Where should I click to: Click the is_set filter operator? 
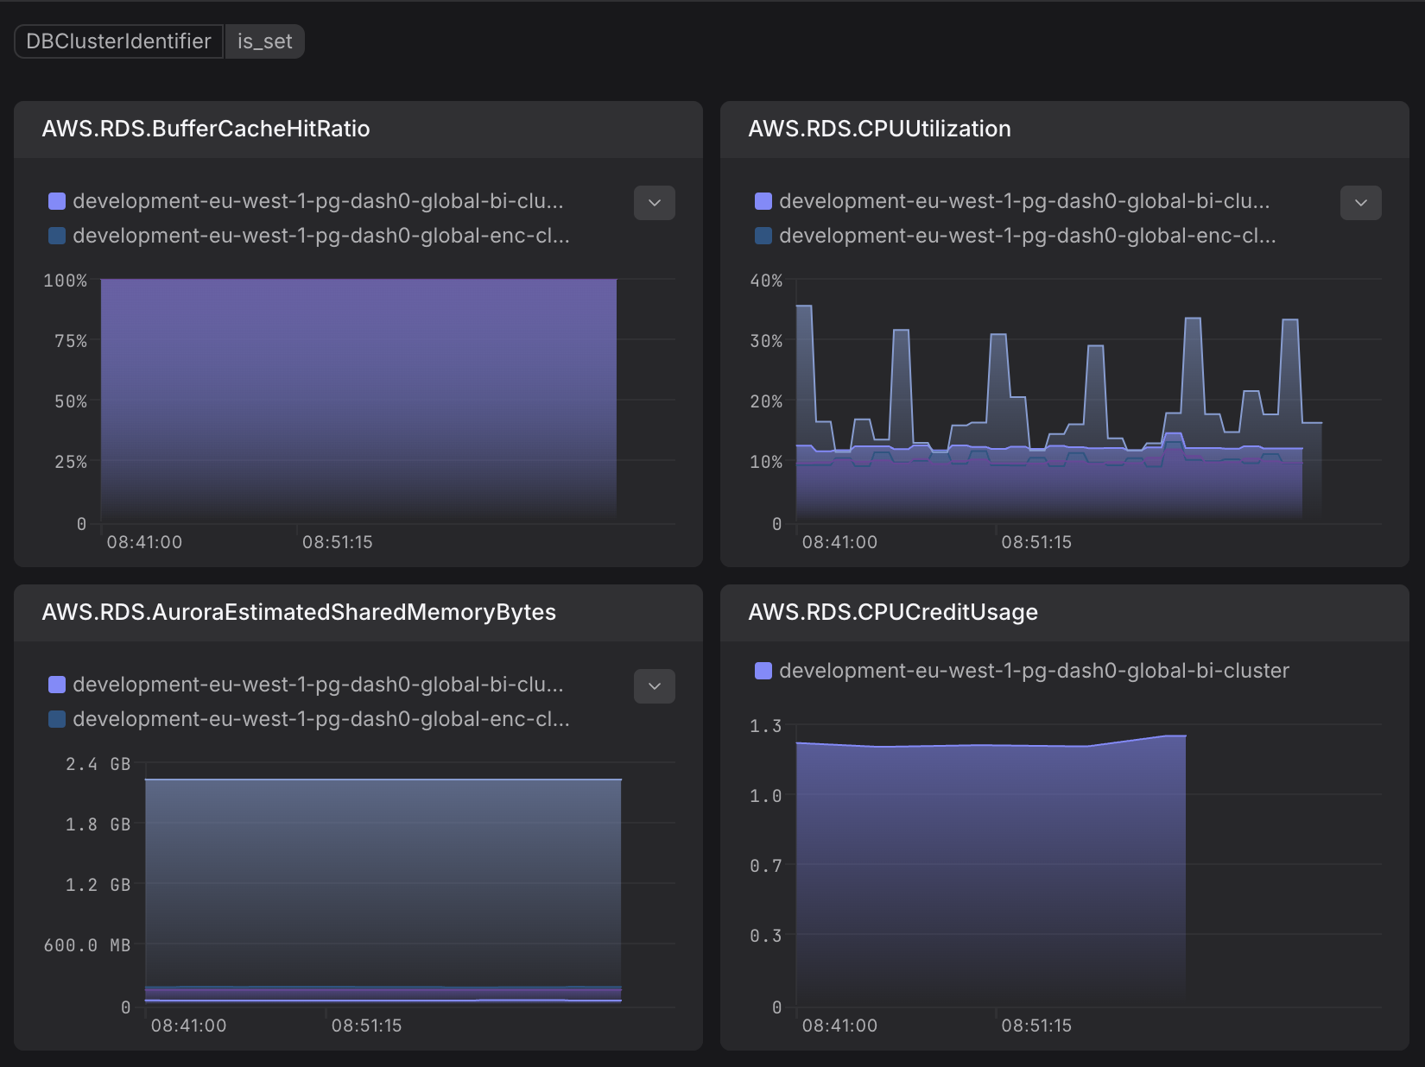[264, 41]
